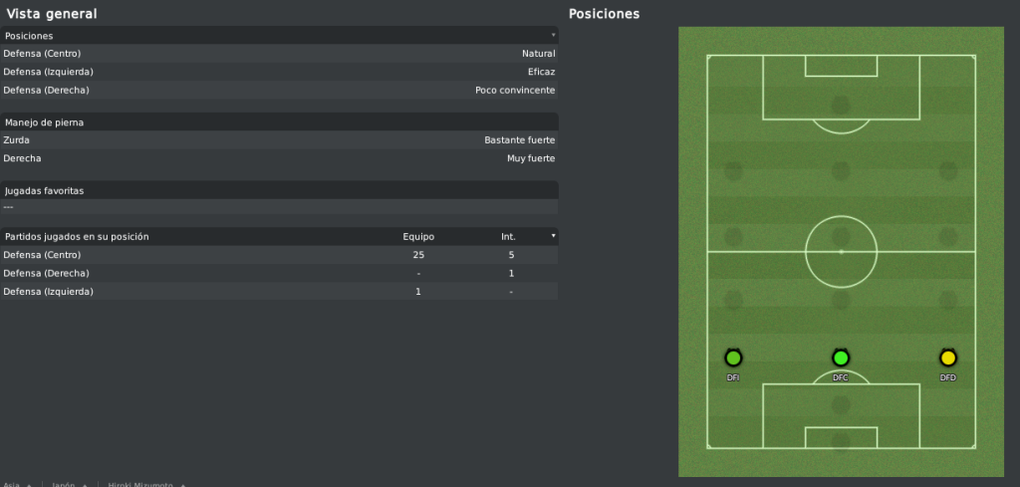1020x487 pixels.
Task: Select the Defensa (Derecha) Poco convincente row
Action: click(x=279, y=90)
